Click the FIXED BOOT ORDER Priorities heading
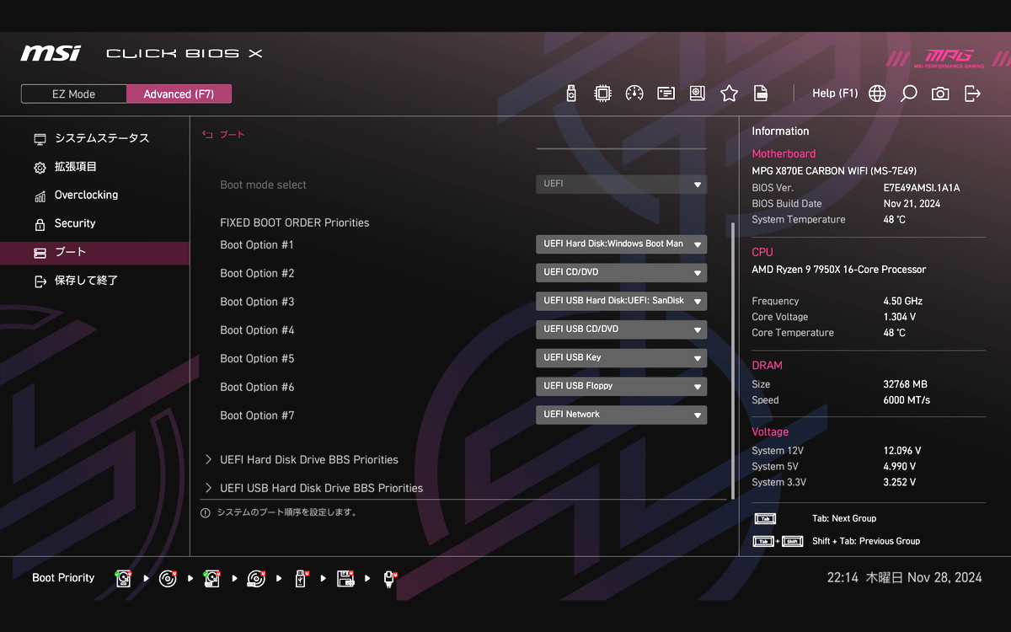Screen dimensions: 1011x632 [295, 223]
